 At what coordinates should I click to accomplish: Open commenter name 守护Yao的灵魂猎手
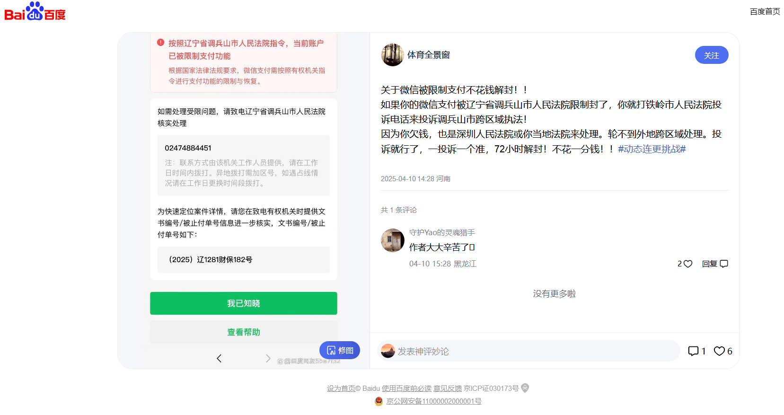(442, 232)
